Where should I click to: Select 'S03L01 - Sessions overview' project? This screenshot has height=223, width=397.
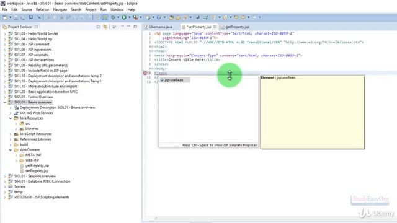[x=35, y=176]
